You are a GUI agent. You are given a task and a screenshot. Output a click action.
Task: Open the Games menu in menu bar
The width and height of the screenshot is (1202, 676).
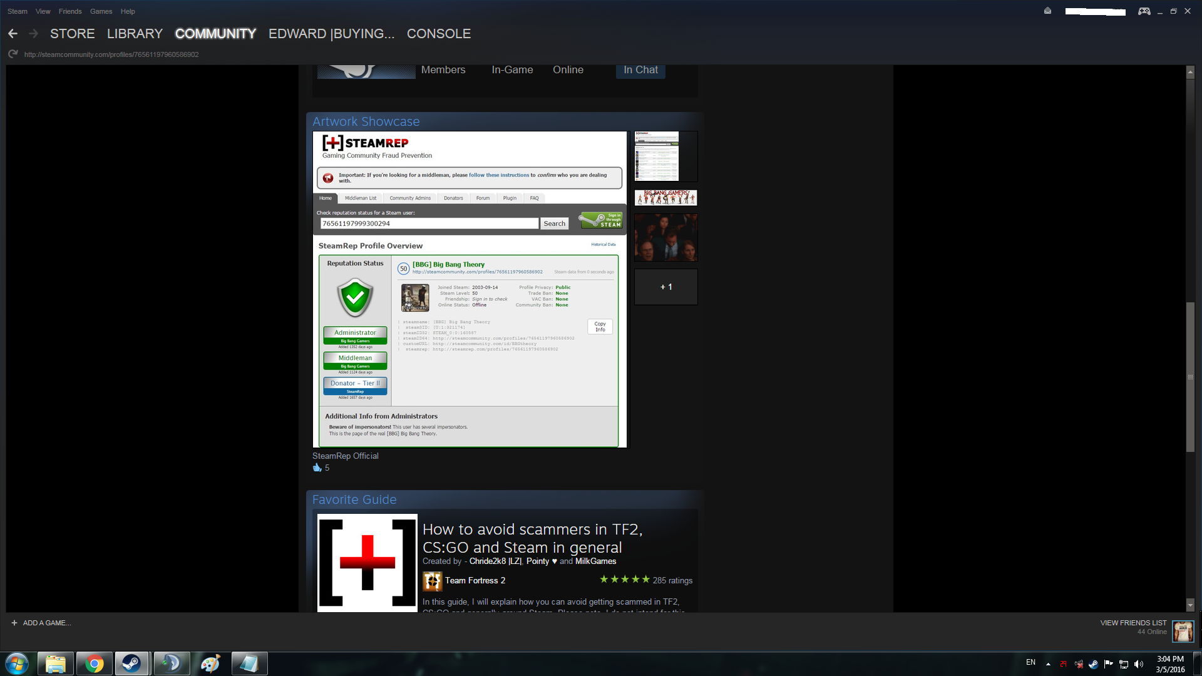[101, 11]
